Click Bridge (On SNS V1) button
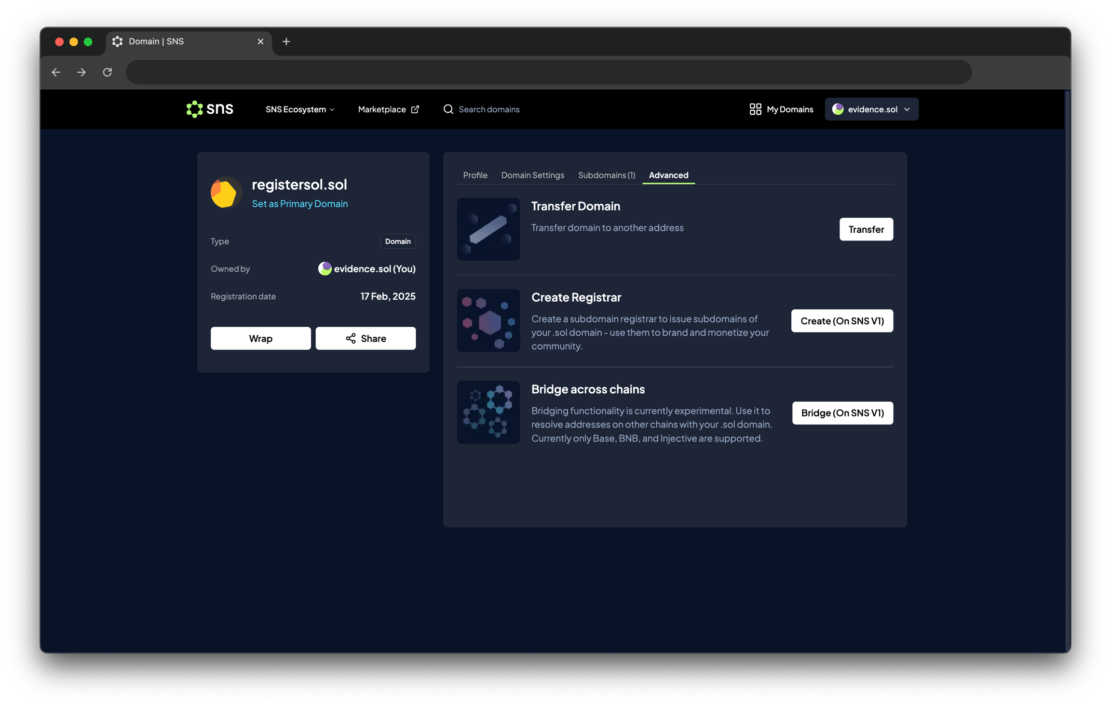This screenshot has width=1111, height=706. pos(842,413)
